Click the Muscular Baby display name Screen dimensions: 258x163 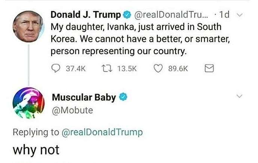click(x=84, y=97)
